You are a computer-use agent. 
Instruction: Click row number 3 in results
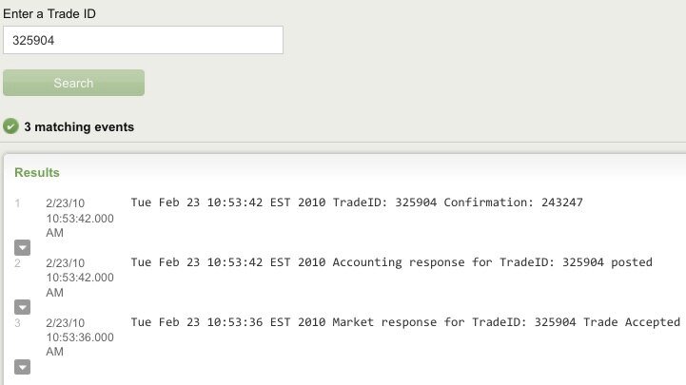click(17, 323)
